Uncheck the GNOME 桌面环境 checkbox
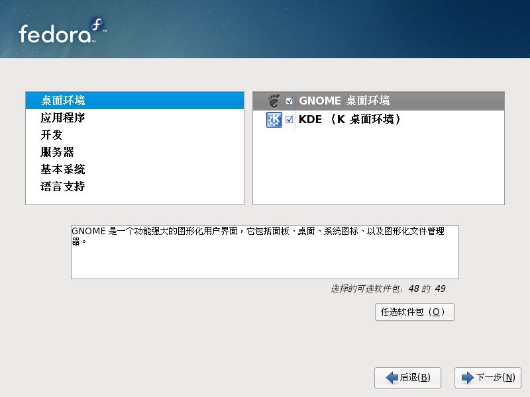 tap(289, 101)
